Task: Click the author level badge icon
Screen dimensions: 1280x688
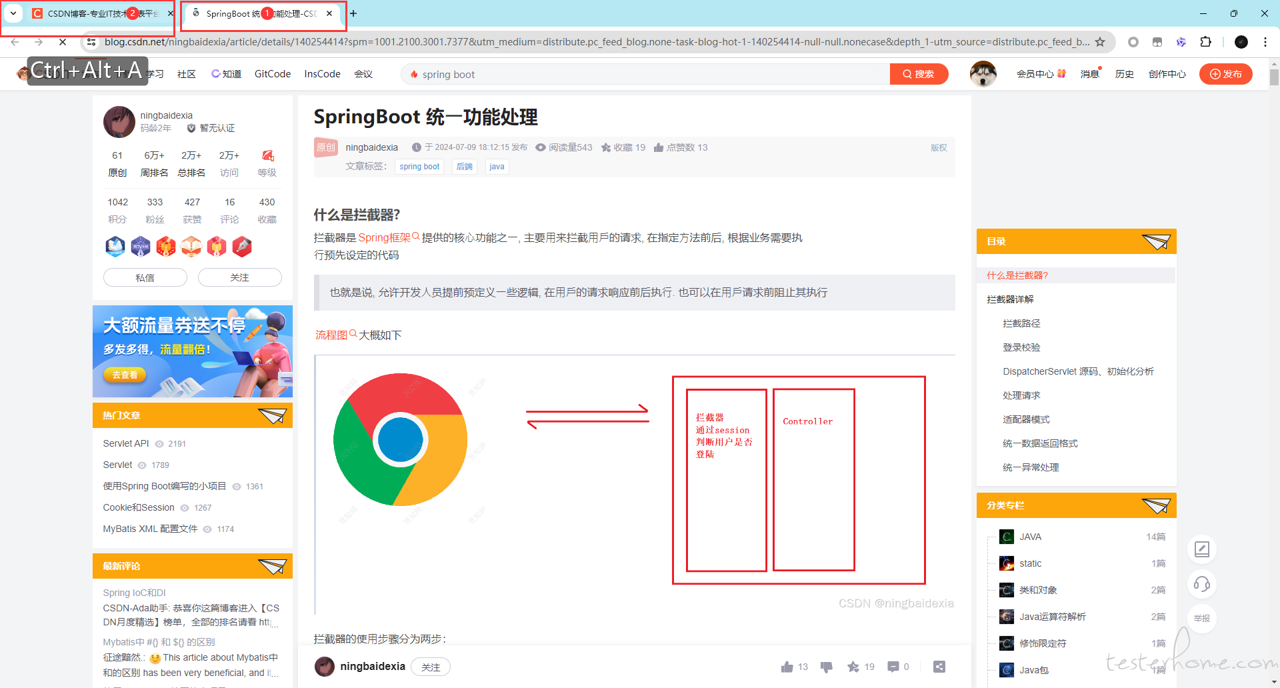Action: tap(267, 155)
